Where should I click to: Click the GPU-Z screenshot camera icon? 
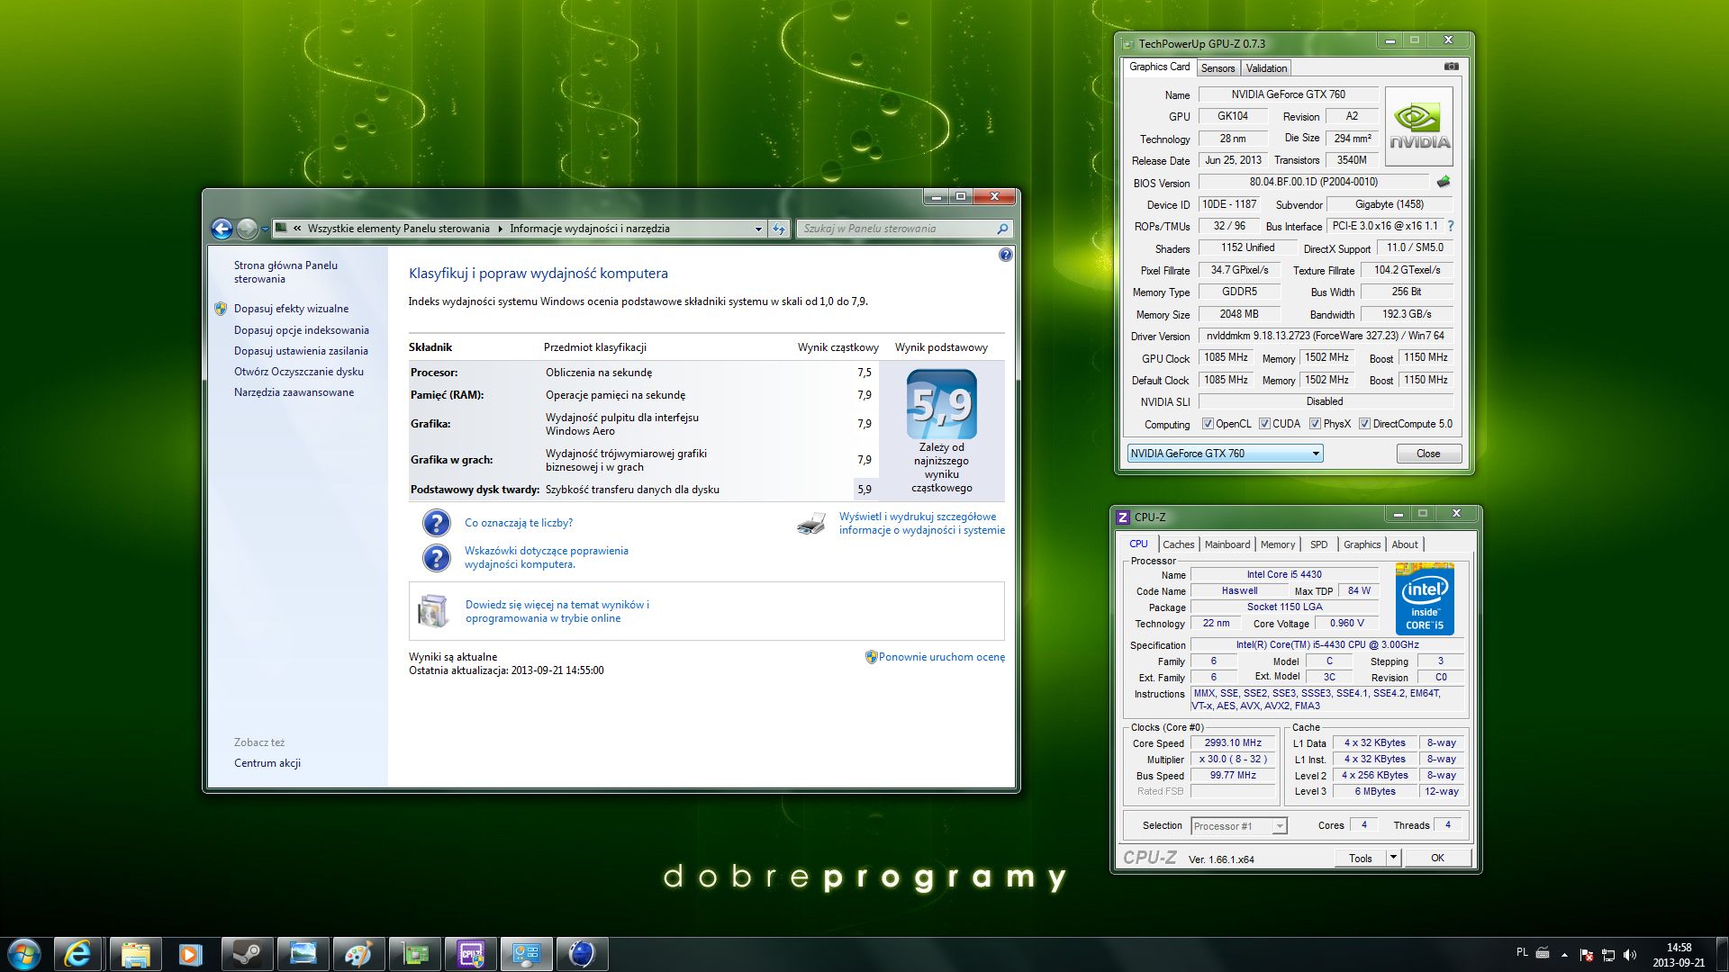tap(1451, 67)
